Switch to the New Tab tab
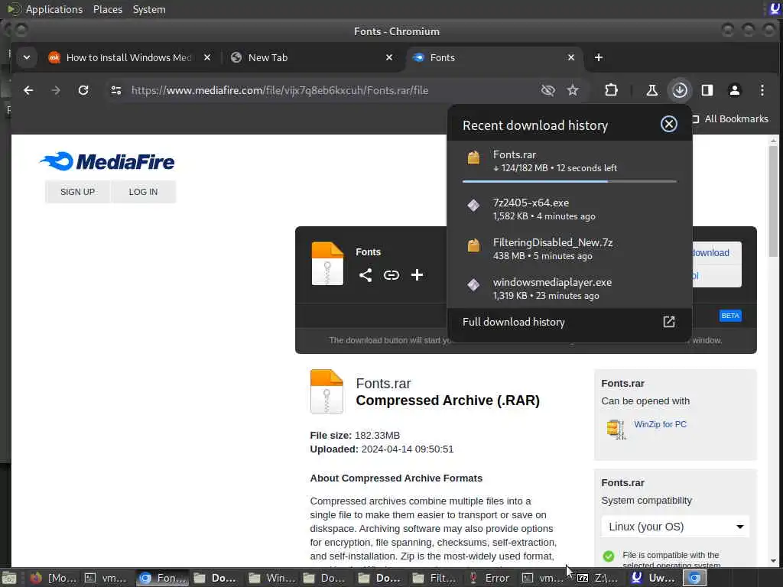This screenshot has height=587, width=783. 311,57
